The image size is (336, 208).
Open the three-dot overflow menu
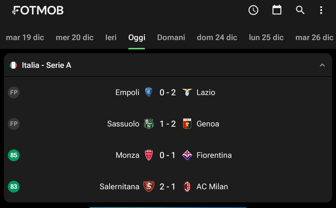click(x=321, y=10)
